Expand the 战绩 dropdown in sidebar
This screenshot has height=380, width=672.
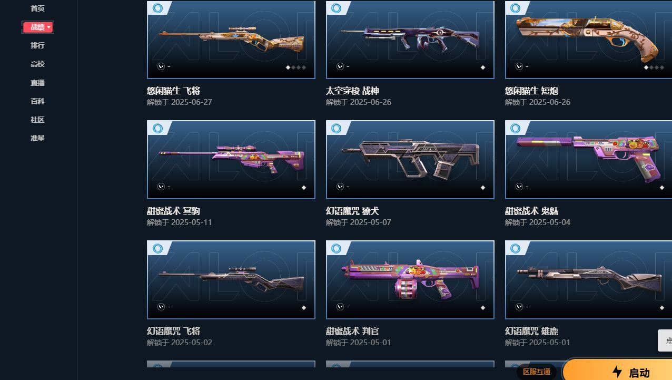[x=38, y=27]
